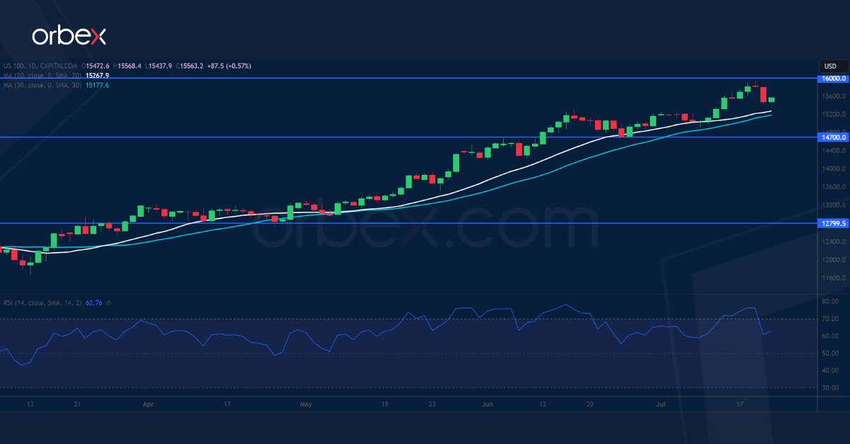Click the May label on time axis

306,404
